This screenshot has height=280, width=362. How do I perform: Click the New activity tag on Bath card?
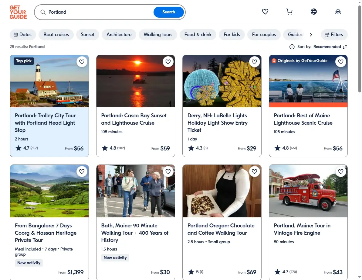pyautogui.click(x=115, y=258)
